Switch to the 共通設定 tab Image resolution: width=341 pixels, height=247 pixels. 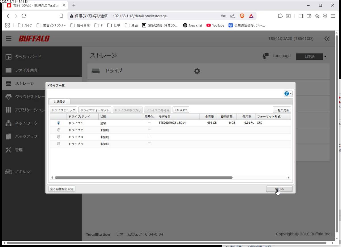pyautogui.click(x=60, y=102)
